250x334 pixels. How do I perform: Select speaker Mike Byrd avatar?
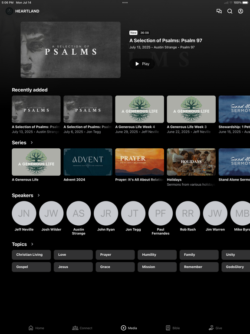(x=240, y=213)
